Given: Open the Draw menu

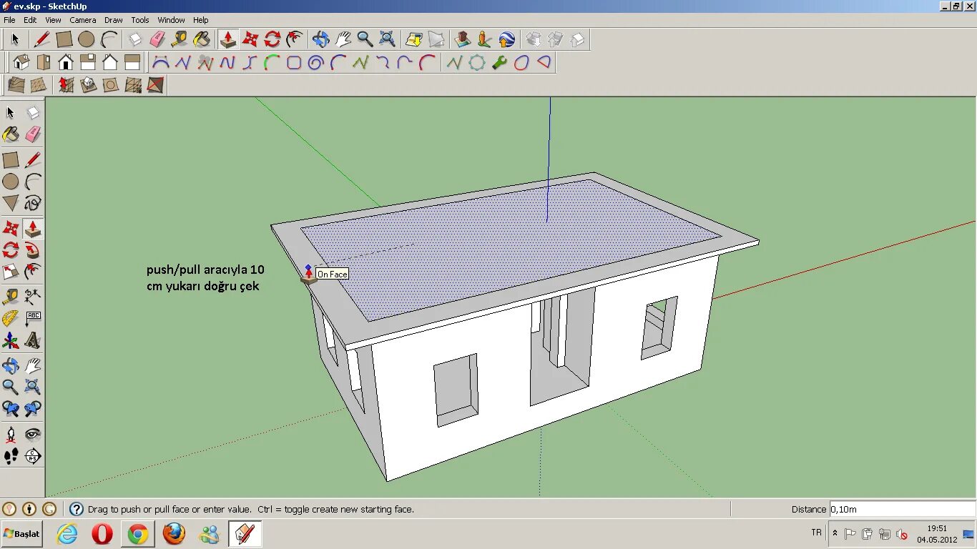Looking at the screenshot, I should [114, 20].
